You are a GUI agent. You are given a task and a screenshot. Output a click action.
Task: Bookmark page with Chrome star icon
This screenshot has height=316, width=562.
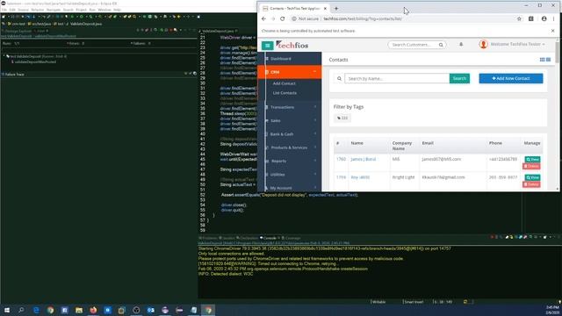pos(519,18)
